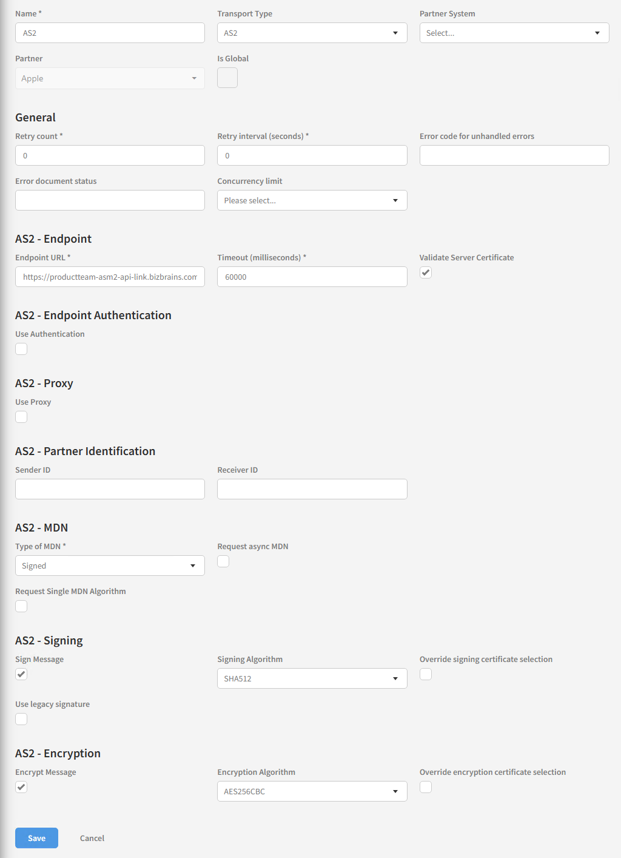
Task: Open the Signing Algorithm dropdown
Action: click(x=312, y=678)
